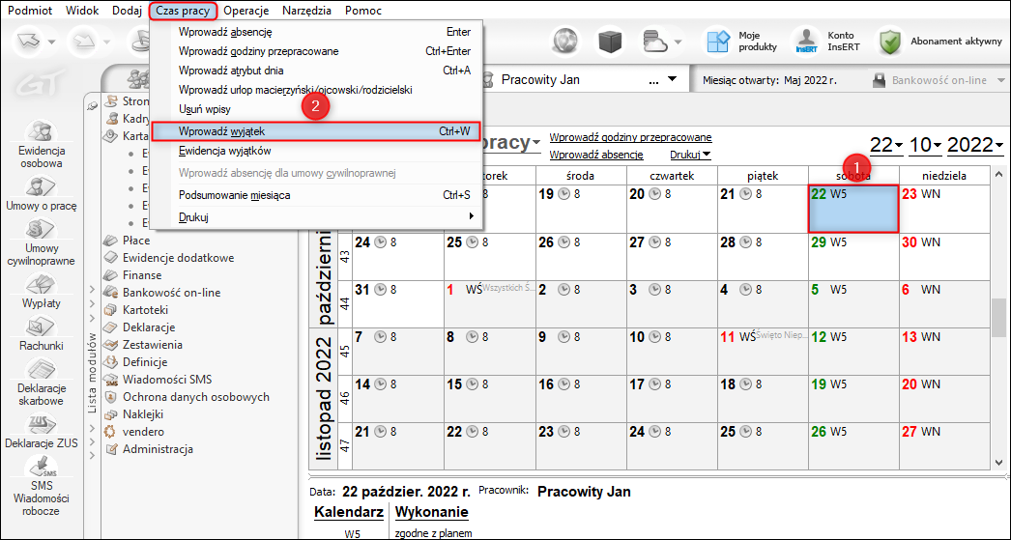The width and height of the screenshot is (1011, 540).
Task: Switch to Wykonanie tab in details
Action: (x=431, y=512)
